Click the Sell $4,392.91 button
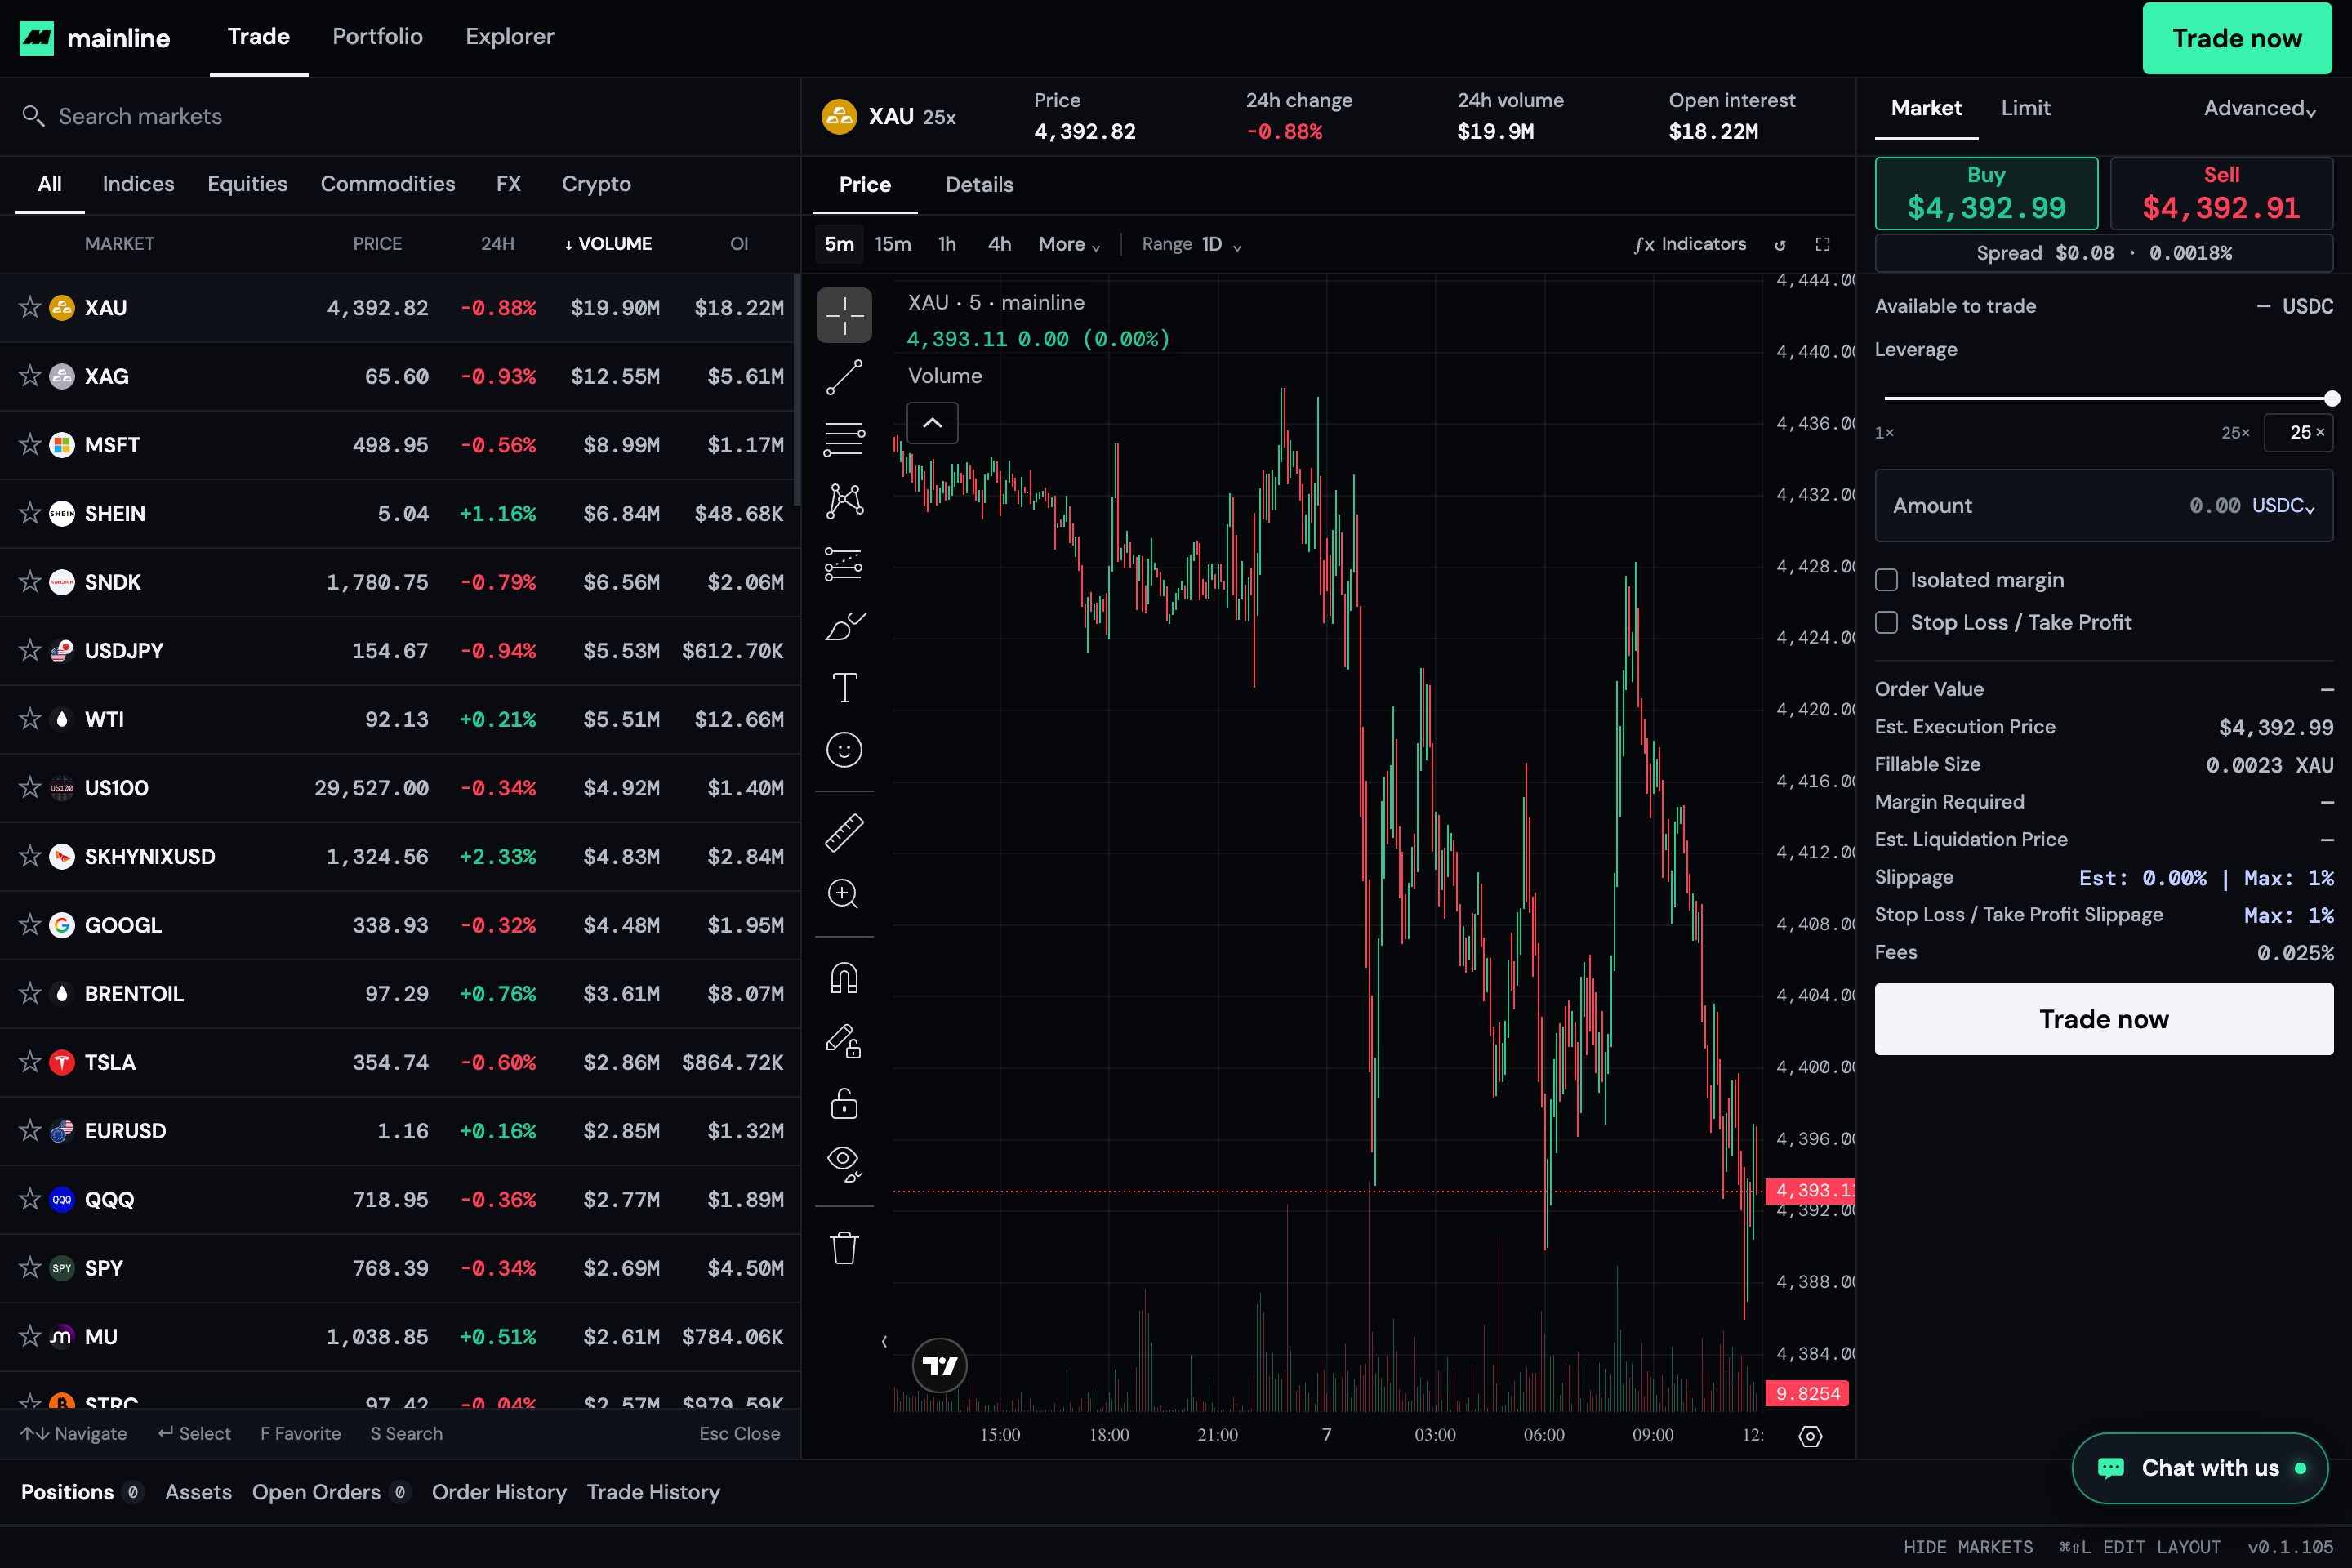This screenshot has height=1568, width=2352. [2221, 193]
